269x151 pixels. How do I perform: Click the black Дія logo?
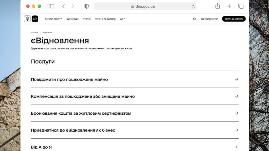tap(35, 19)
